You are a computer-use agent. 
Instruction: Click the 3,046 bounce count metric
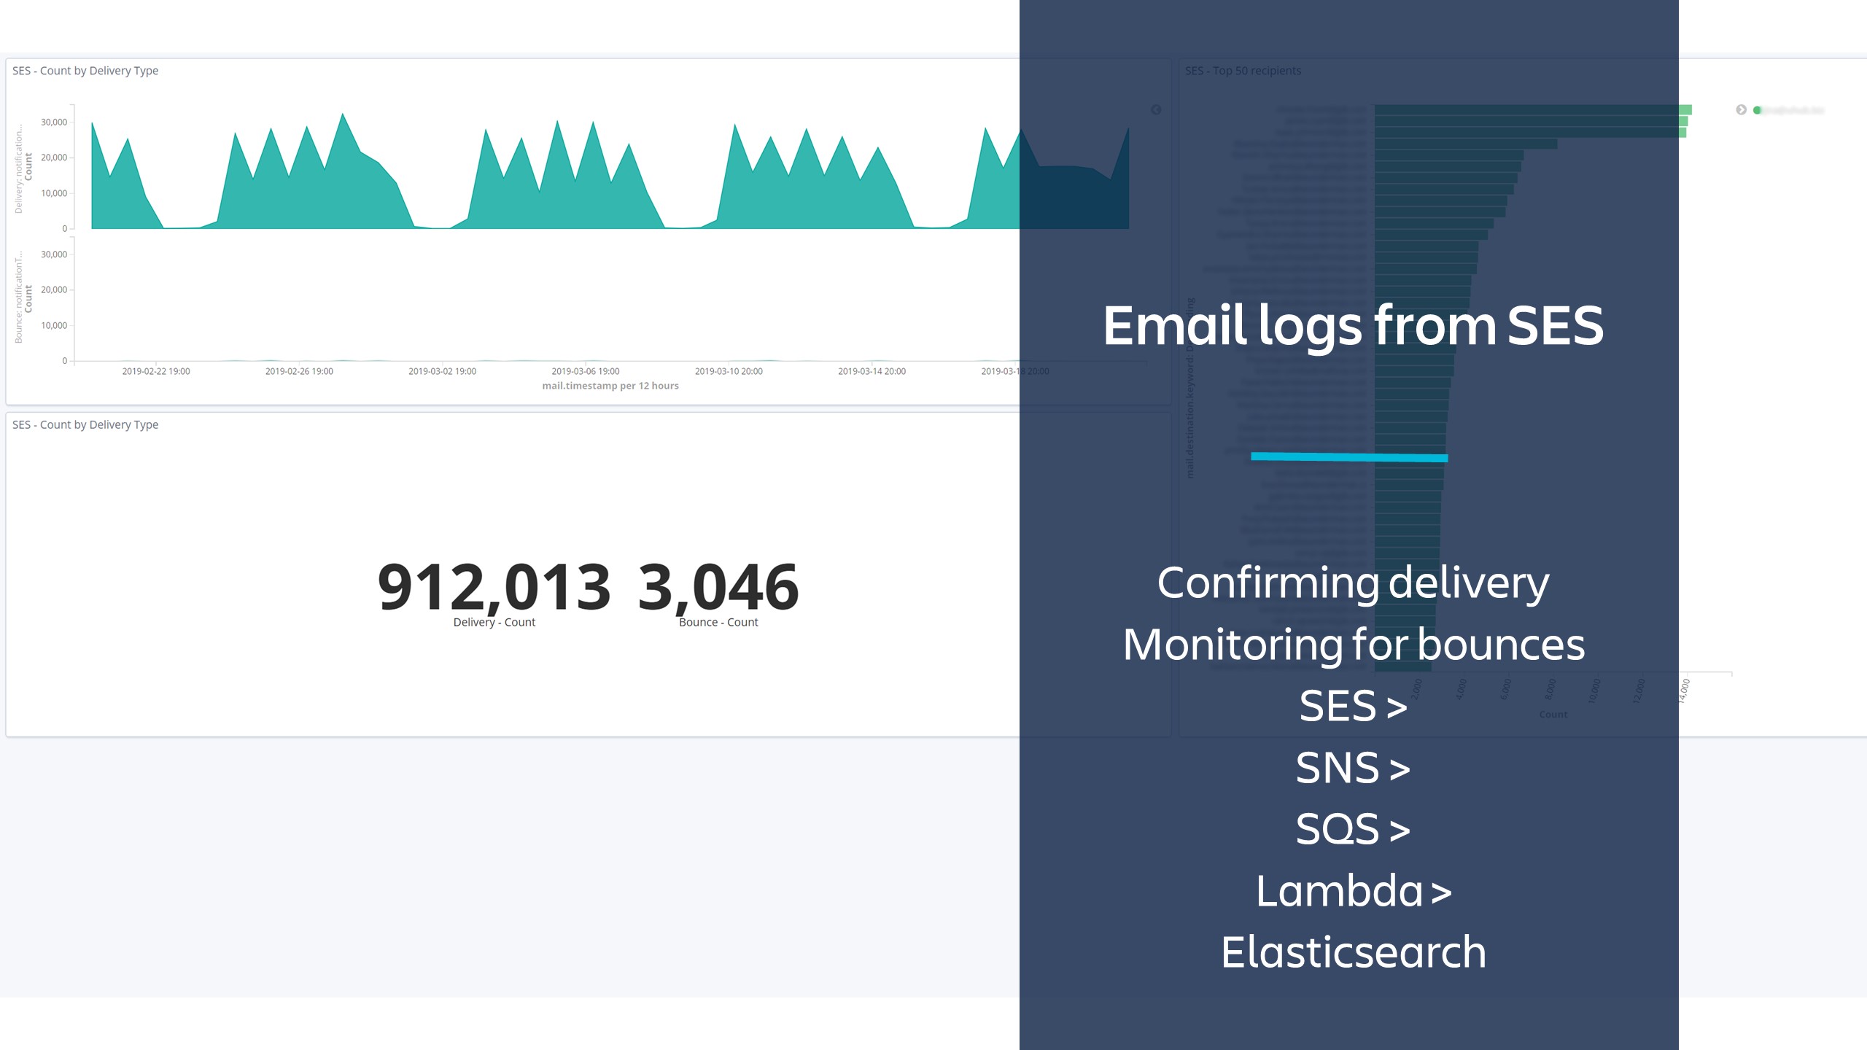(x=718, y=587)
